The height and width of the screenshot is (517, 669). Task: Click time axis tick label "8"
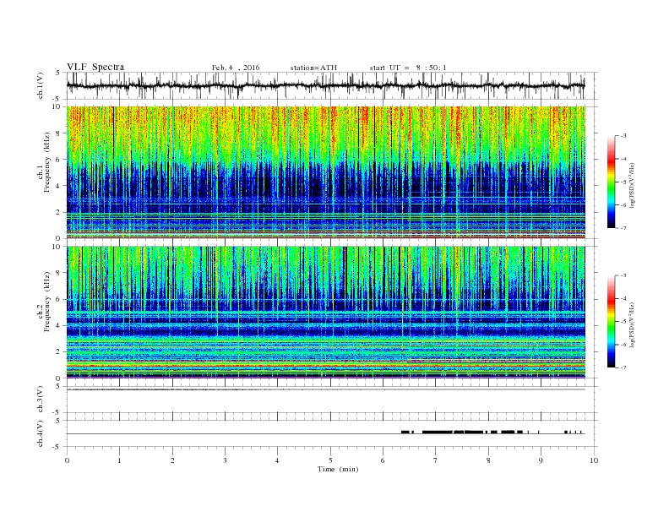pyautogui.click(x=488, y=460)
